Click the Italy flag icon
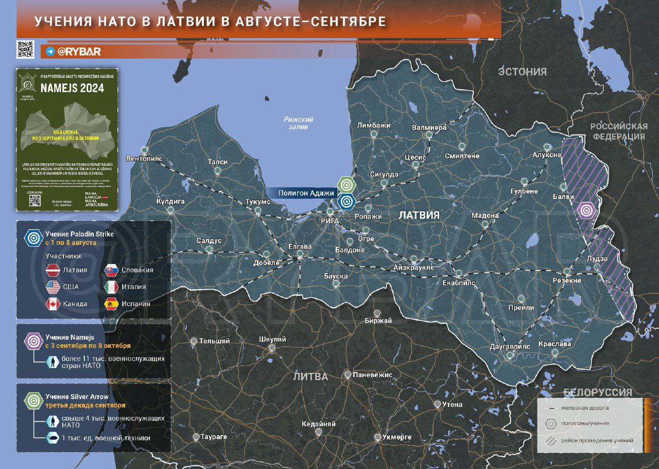The height and width of the screenshot is (469, 659). point(112,287)
